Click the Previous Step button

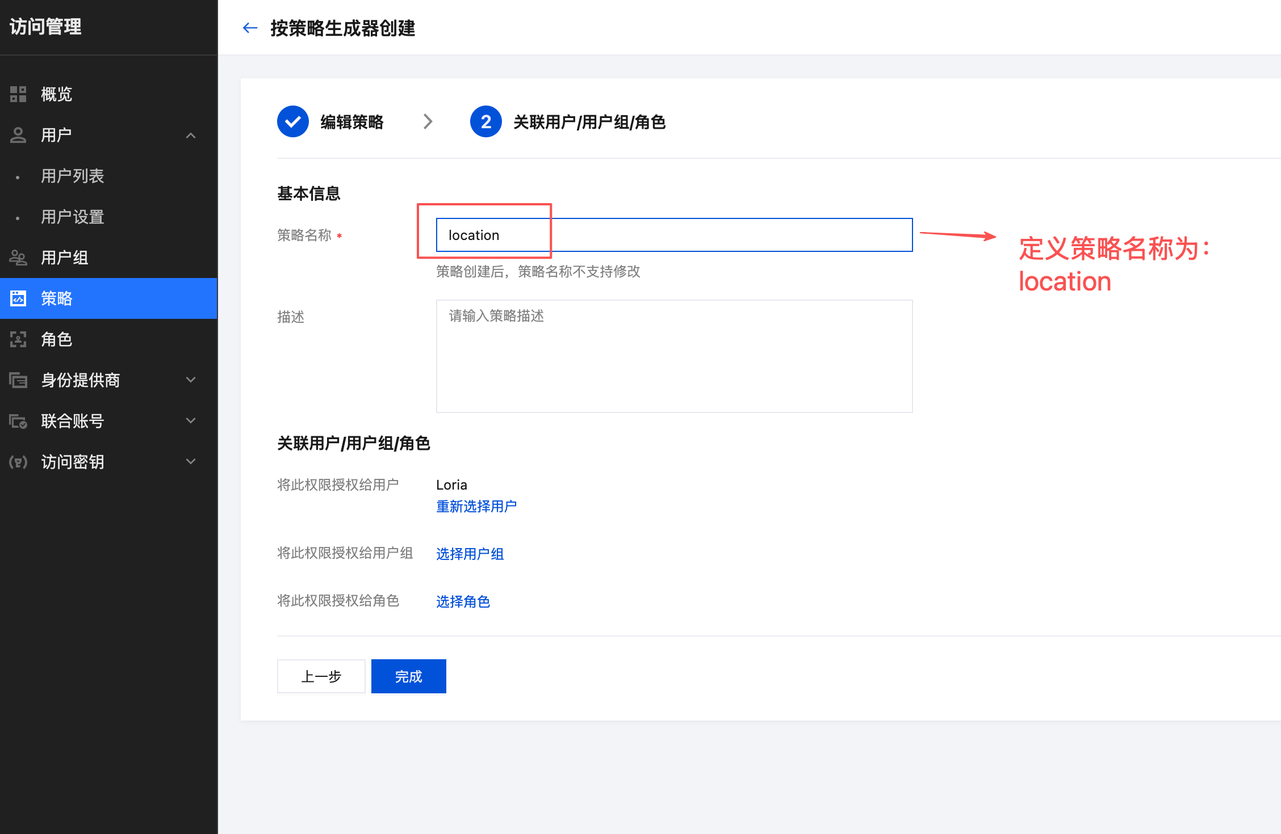click(x=321, y=676)
